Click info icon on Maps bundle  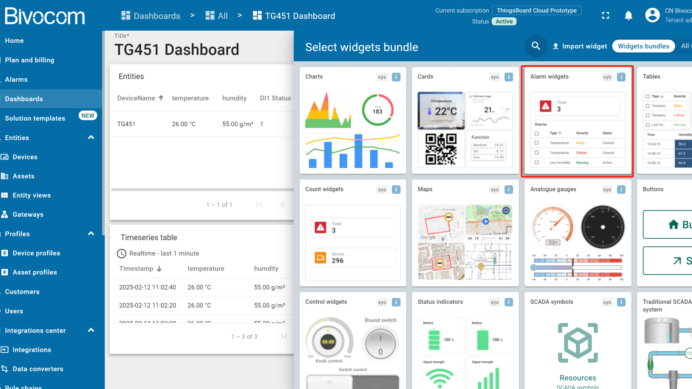coord(509,190)
